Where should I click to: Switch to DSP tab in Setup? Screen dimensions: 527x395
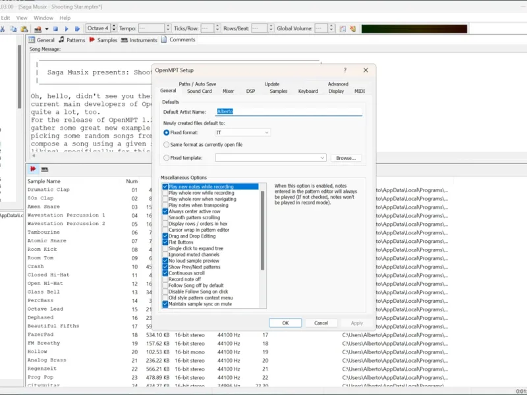[250, 91]
